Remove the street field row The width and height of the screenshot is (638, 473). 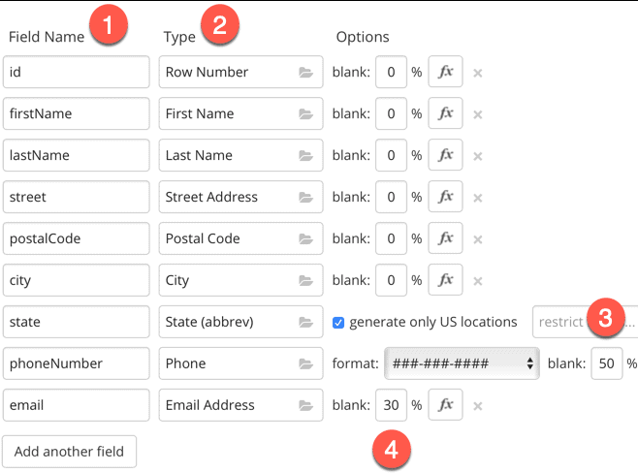pos(478,198)
